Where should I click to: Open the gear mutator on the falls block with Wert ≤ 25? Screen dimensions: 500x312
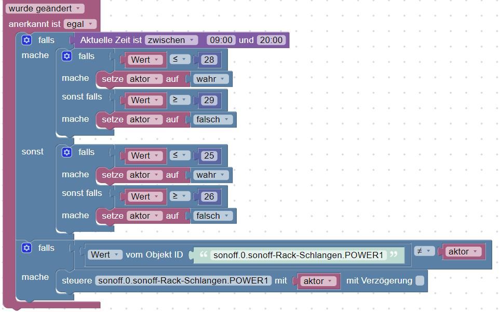(x=66, y=152)
